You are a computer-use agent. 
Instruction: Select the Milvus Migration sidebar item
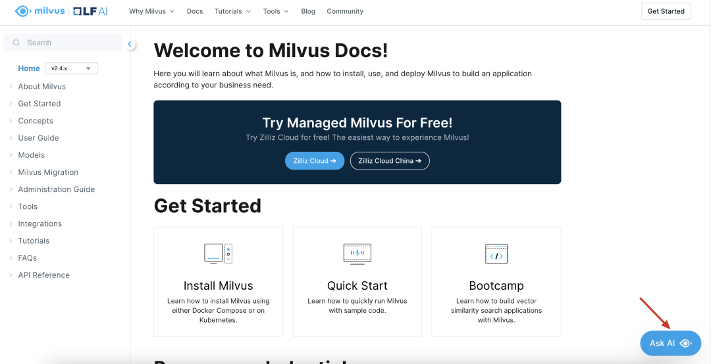pos(48,173)
